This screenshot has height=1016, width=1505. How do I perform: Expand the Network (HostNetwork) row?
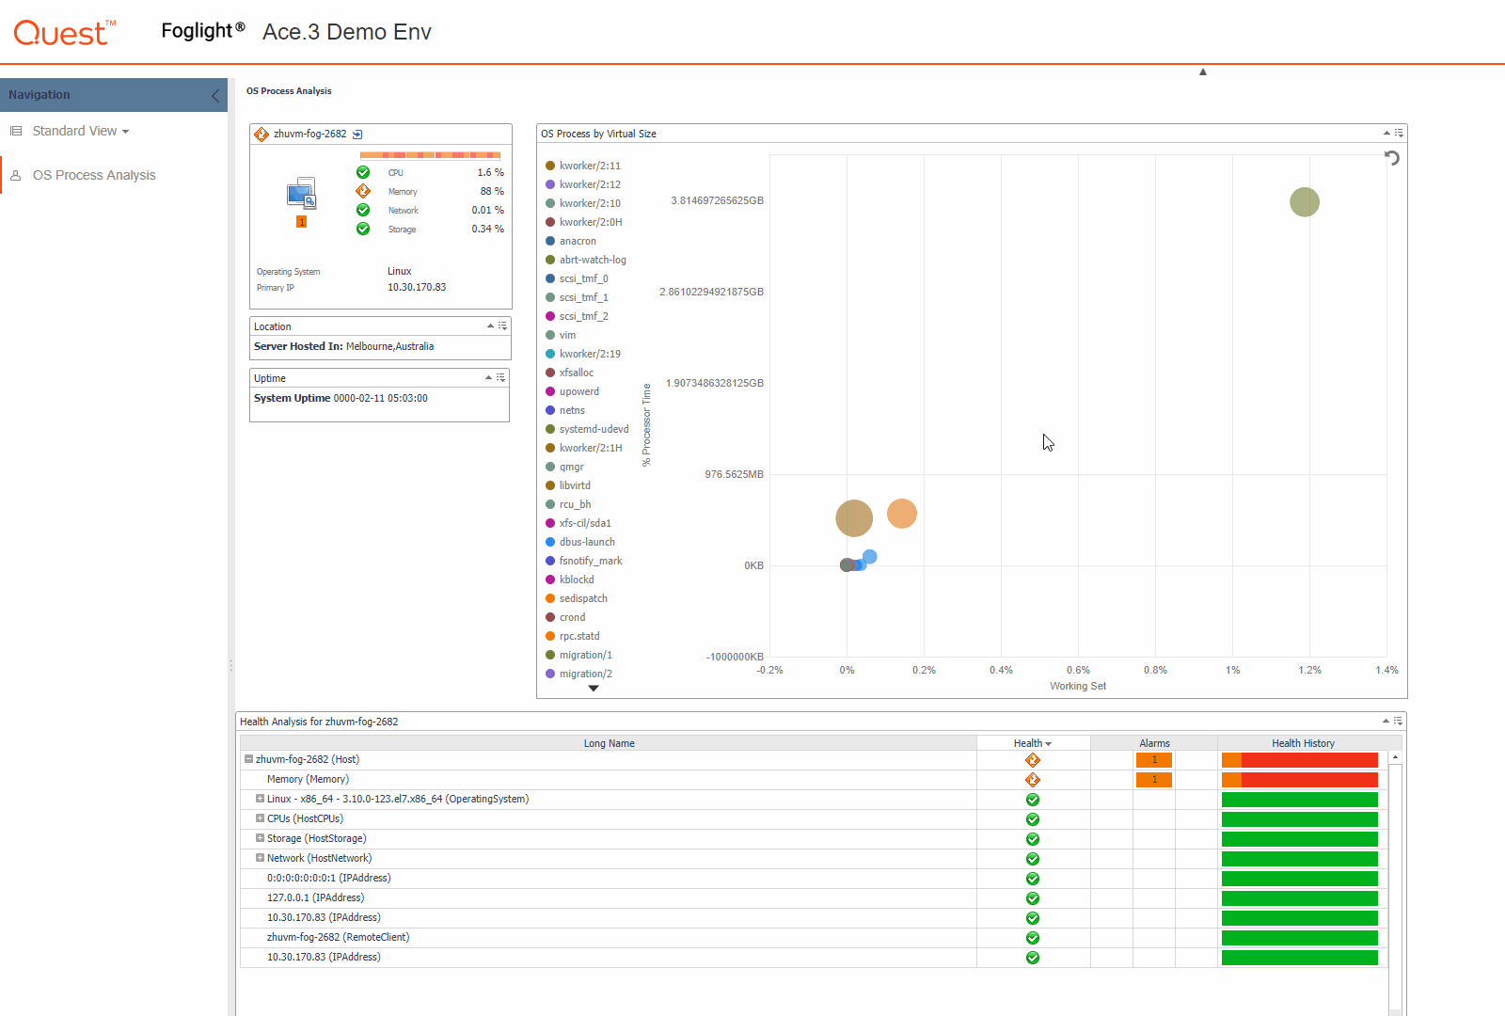click(x=260, y=858)
